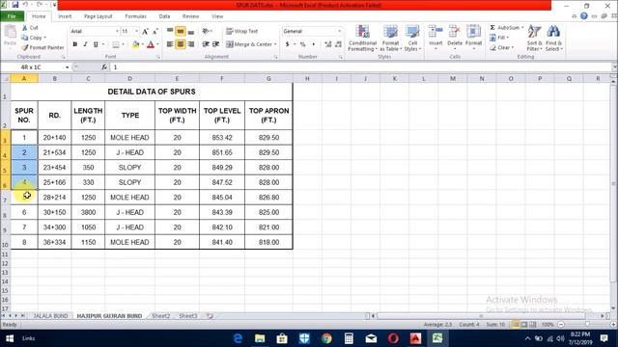Screen dimensions: 618x347
Task: Click the Save icon in Quick Access Toolbar
Action: pos(15,5)
